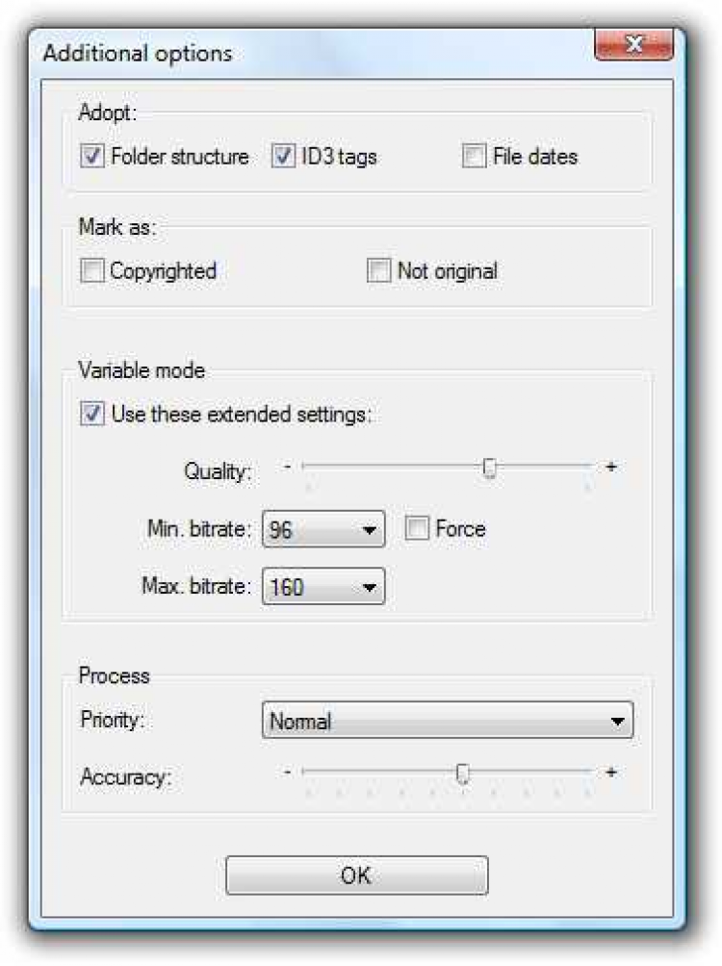722x966 pixels.
Task: Enable Force minimum bitrate option
Action: point(417,528)
